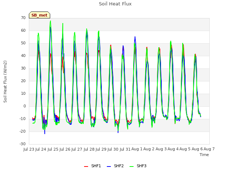The width and height of the screenshot is (231, 173).
Task: Click the vertical axis title Soil Heat Flux (W/m2)
Action: point(5,81)
